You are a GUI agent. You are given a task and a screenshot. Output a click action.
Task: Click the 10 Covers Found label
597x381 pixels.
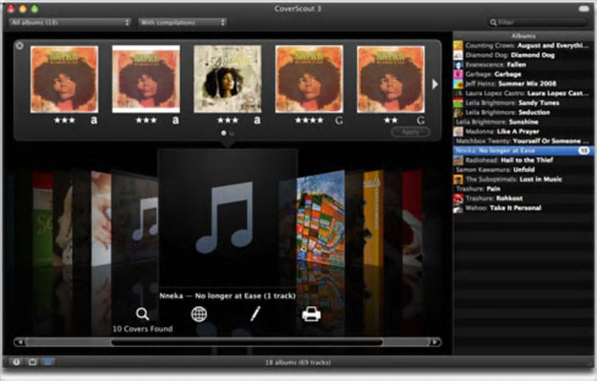(142, 329)
